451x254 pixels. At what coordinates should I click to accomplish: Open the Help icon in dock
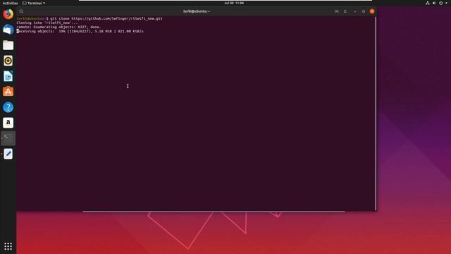coord(8,107)
